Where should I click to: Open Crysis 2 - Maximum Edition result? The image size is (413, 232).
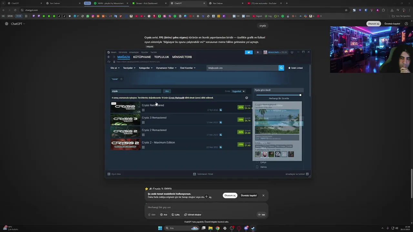(x=181, y=144)
